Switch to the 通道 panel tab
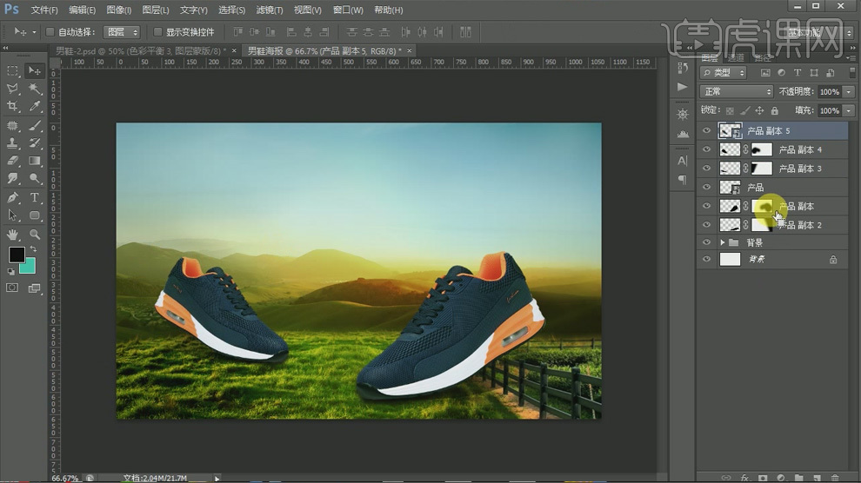 738,58
